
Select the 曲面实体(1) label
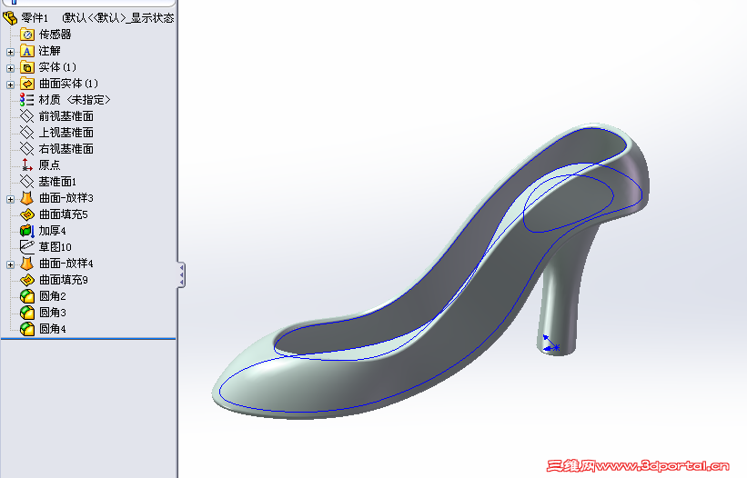pyautogui.click(x=68, y=84)
